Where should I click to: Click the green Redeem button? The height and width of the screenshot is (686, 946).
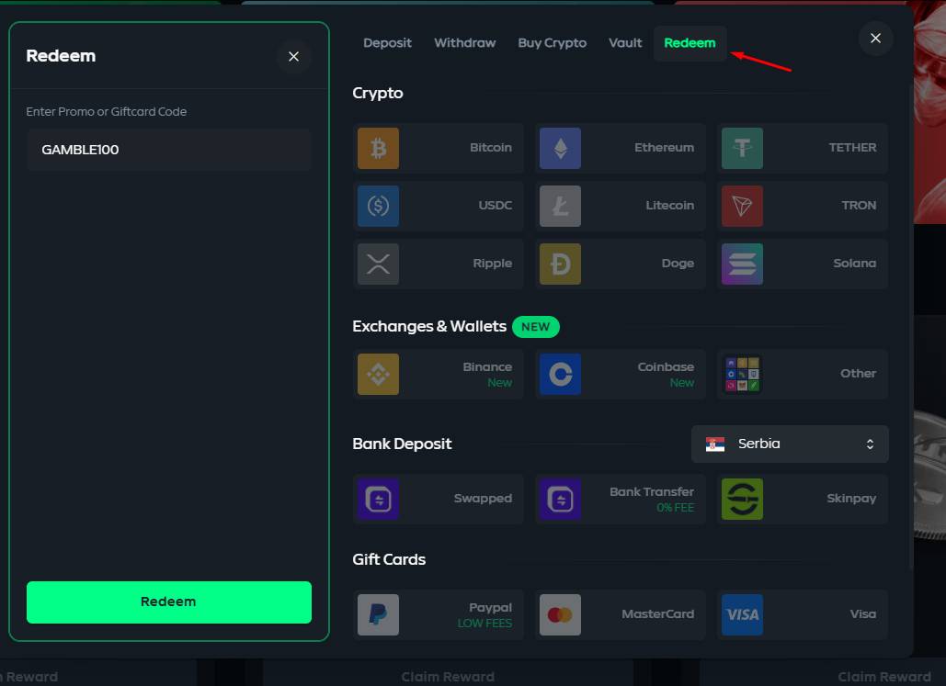coord(169,602)
